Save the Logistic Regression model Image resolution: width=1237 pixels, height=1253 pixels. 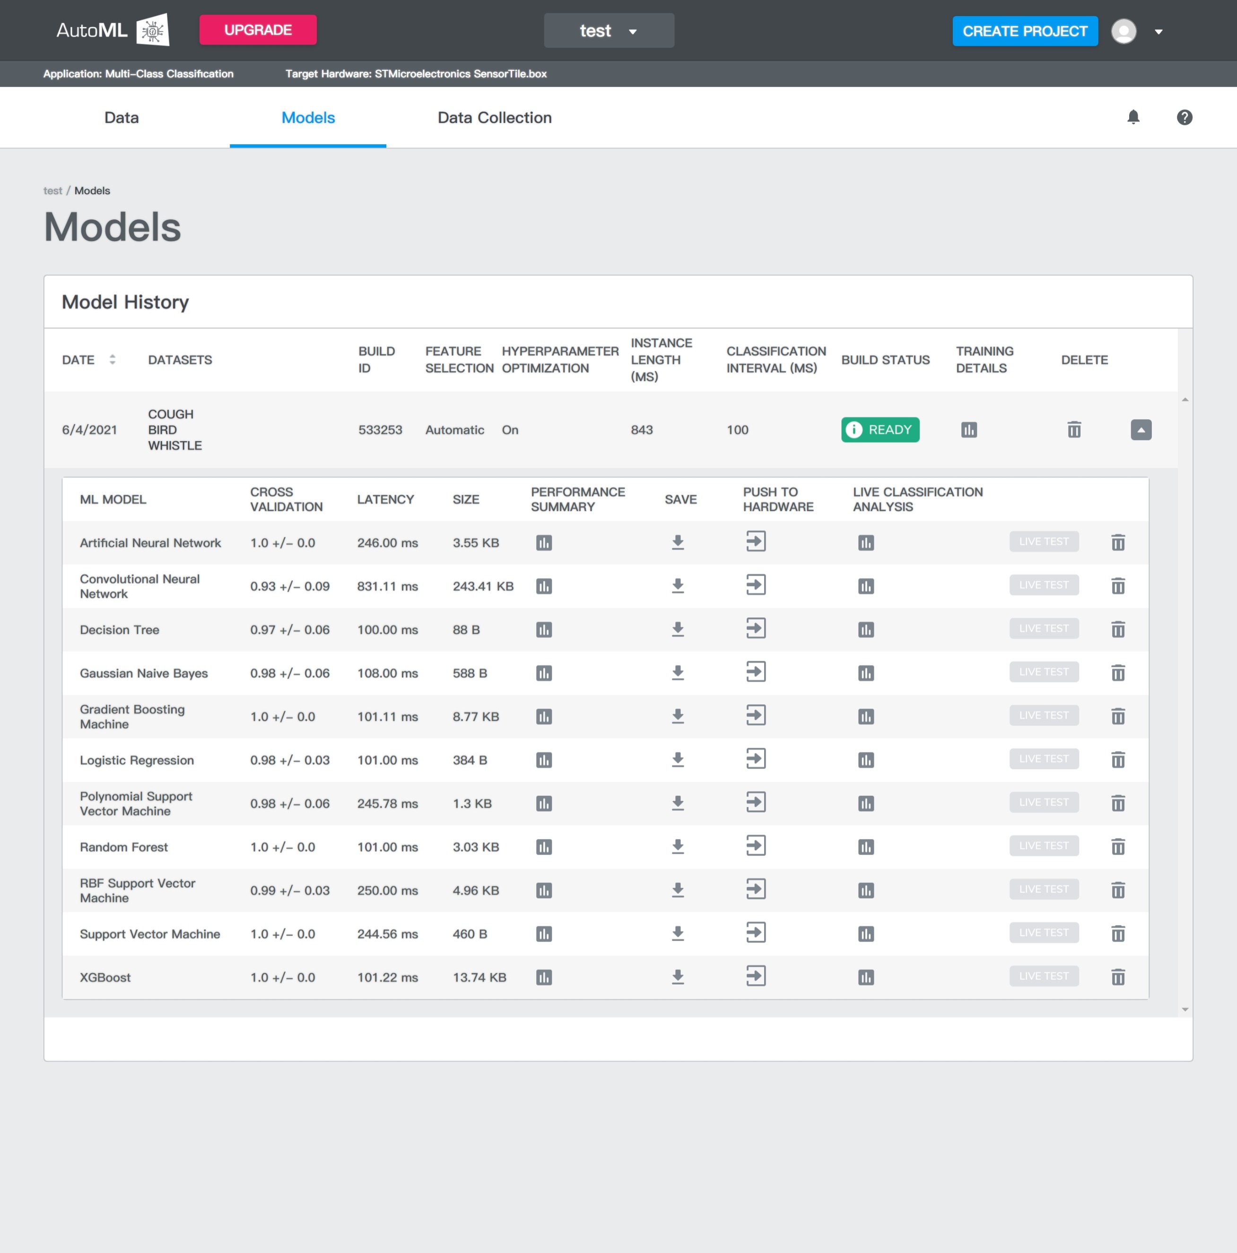pyautogui.click(x=678, y=760)
